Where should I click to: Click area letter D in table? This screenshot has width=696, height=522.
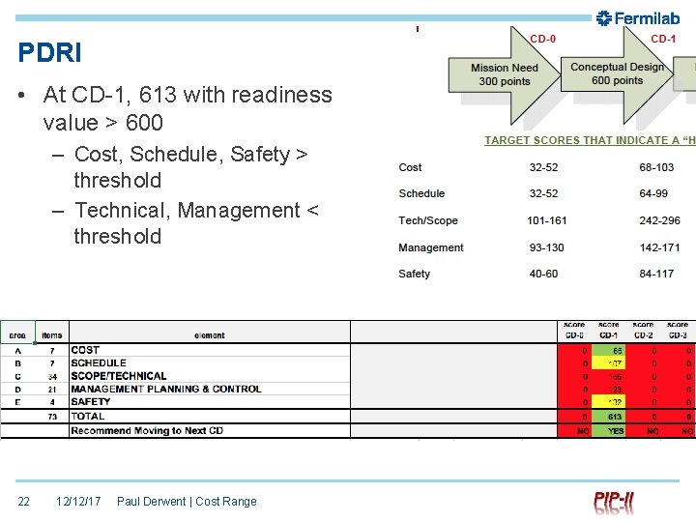click(17, 390)
